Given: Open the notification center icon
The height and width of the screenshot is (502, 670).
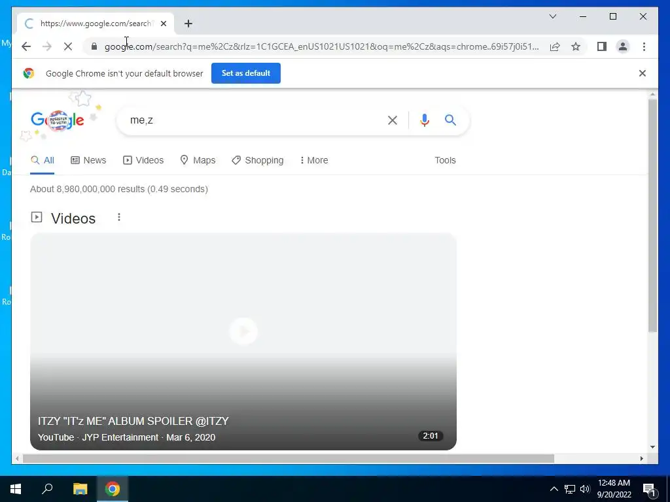Looking at the screenshot, I should point(649,489).
